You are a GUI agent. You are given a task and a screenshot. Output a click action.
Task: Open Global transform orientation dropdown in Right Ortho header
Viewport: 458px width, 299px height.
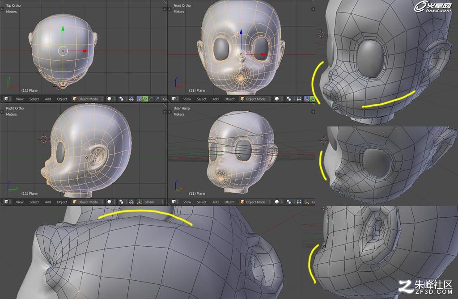click(154, 202)
